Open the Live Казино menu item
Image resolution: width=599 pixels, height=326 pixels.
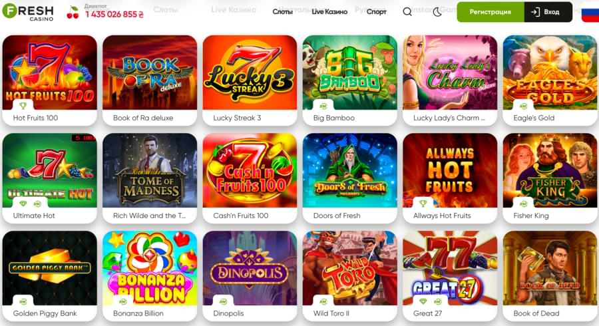pos(329,12)
